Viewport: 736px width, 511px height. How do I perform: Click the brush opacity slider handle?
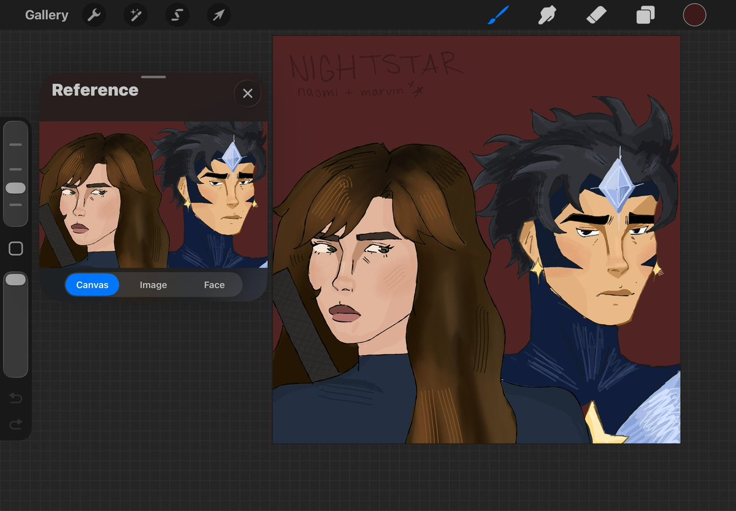[15, 280]
